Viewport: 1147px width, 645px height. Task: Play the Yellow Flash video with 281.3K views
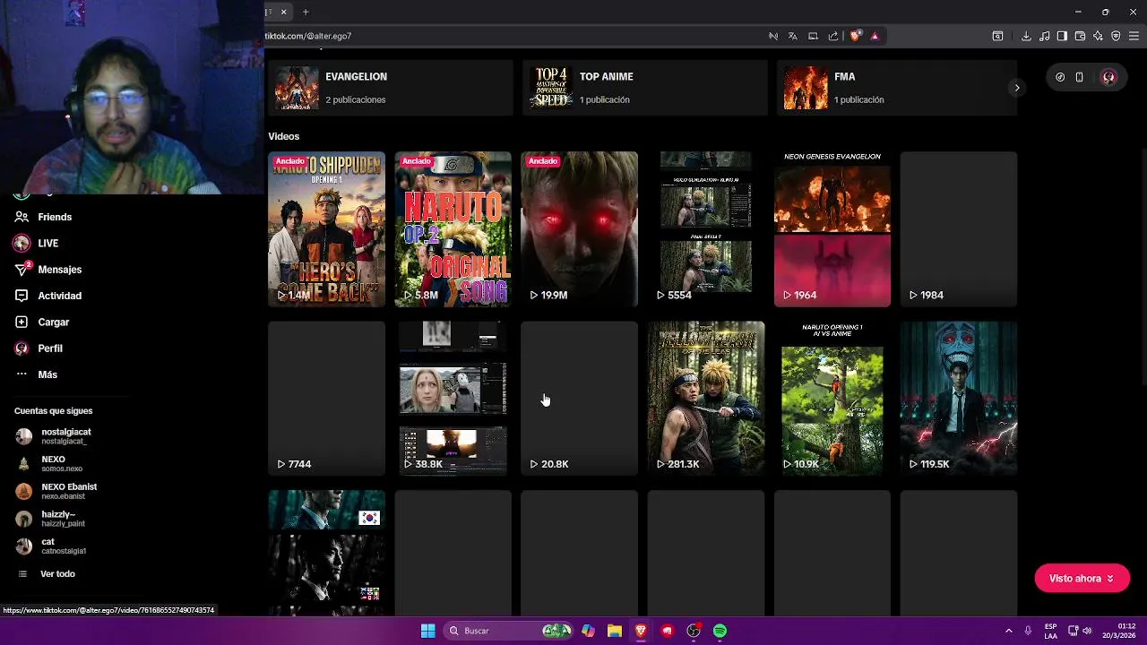click(706, 399)
